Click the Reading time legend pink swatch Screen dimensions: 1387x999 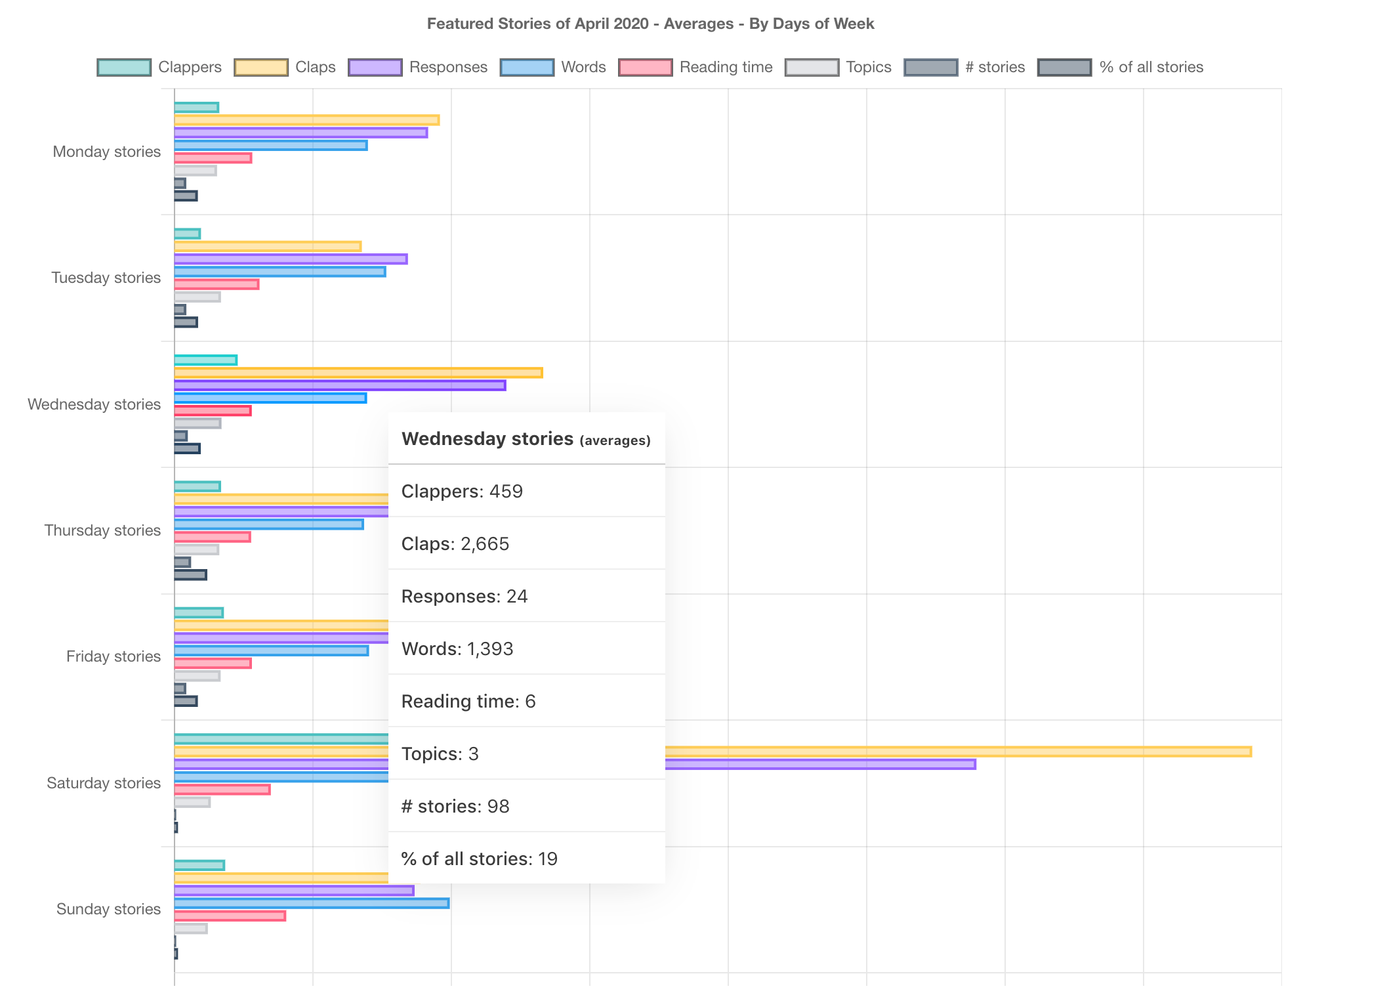click(646, 68)
